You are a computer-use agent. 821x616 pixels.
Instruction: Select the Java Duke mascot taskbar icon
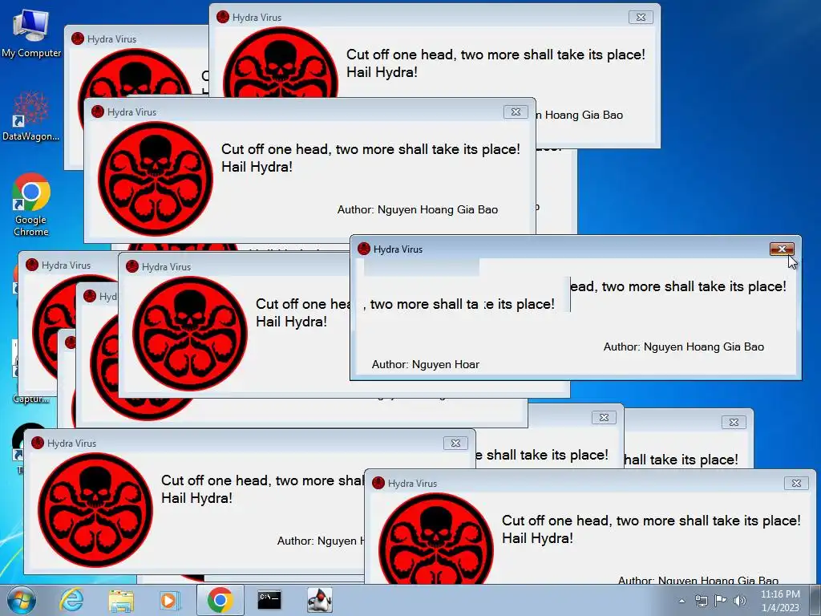(319, 600)
